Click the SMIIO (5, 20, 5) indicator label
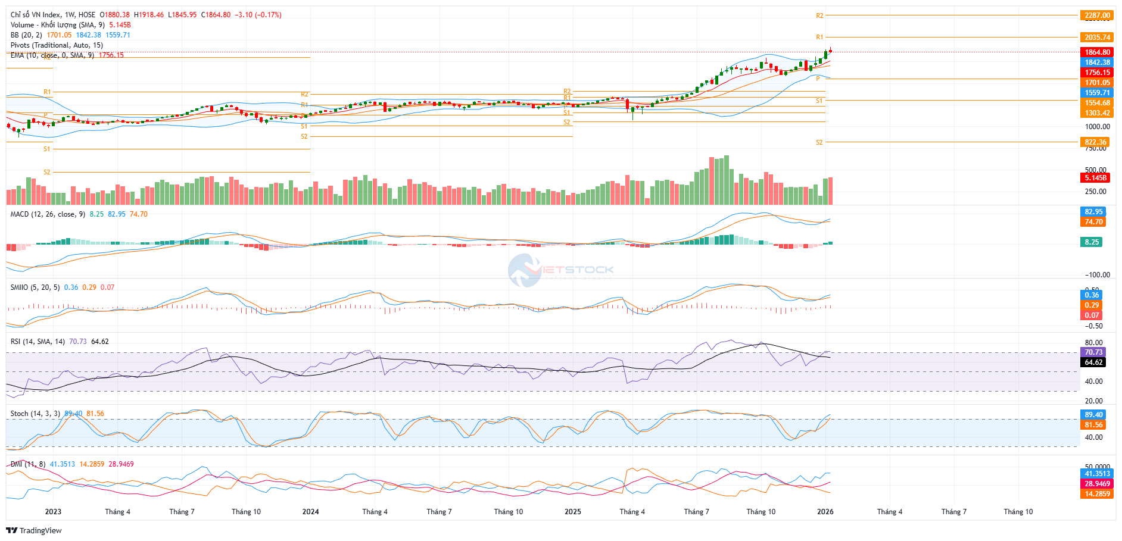The image size is (1122, 541). tap(35, 287)
